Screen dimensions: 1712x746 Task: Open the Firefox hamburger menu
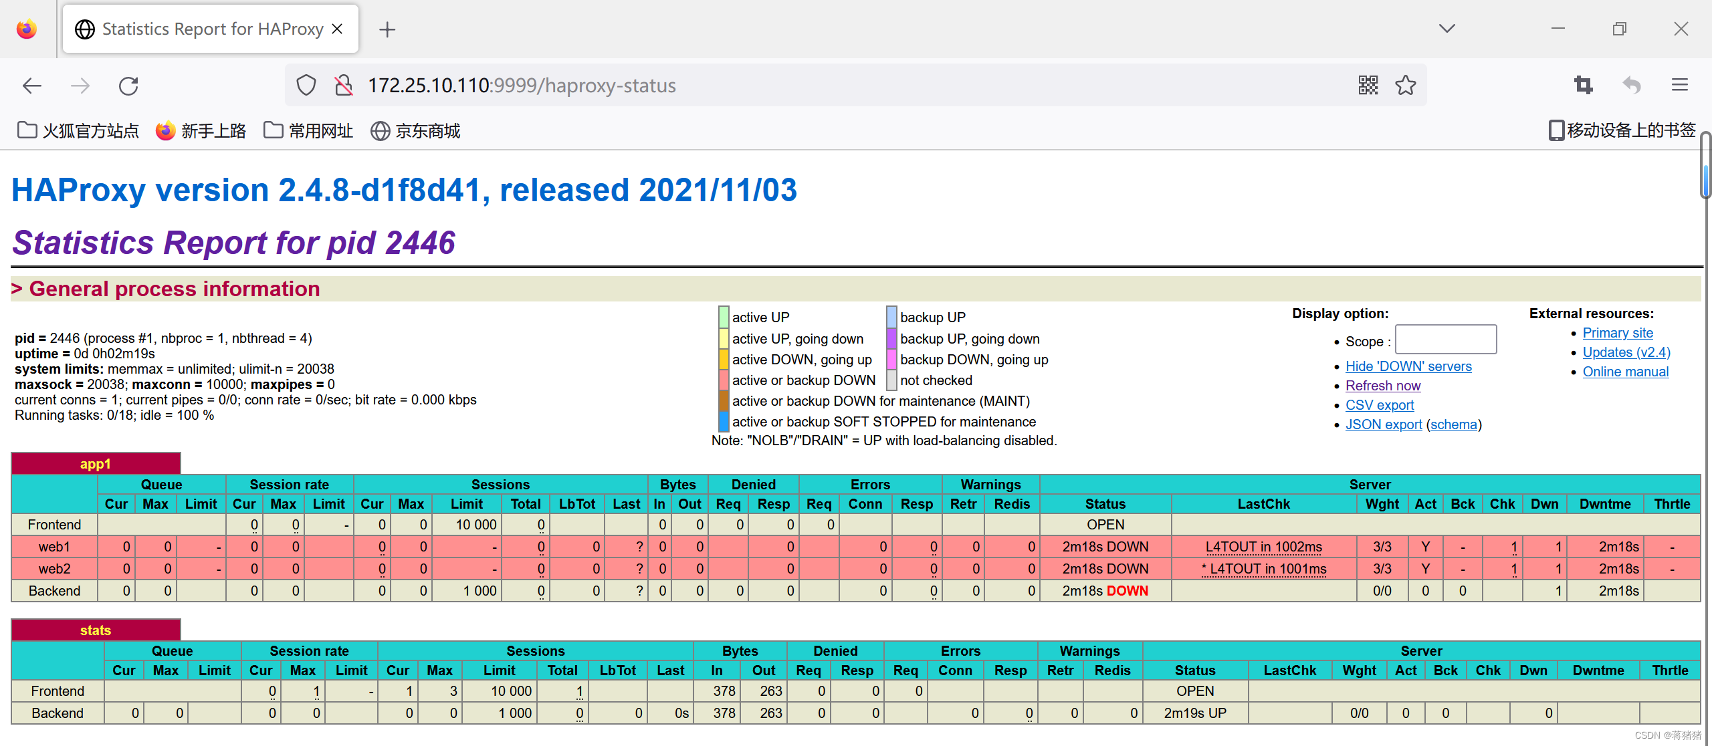[x=1680, y=85]
